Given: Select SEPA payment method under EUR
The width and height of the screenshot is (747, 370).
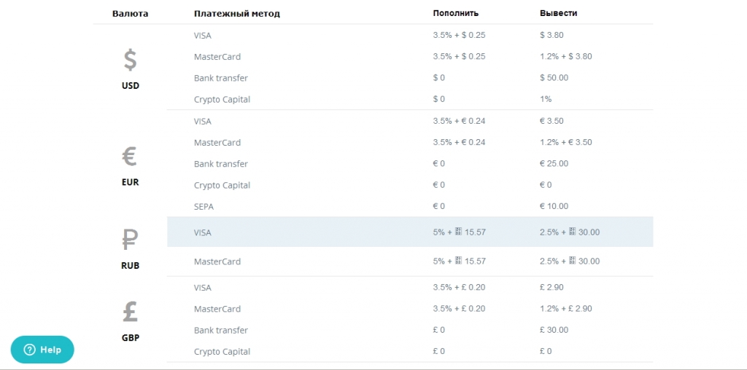Looking at the screenshot, I should point(204,206).
